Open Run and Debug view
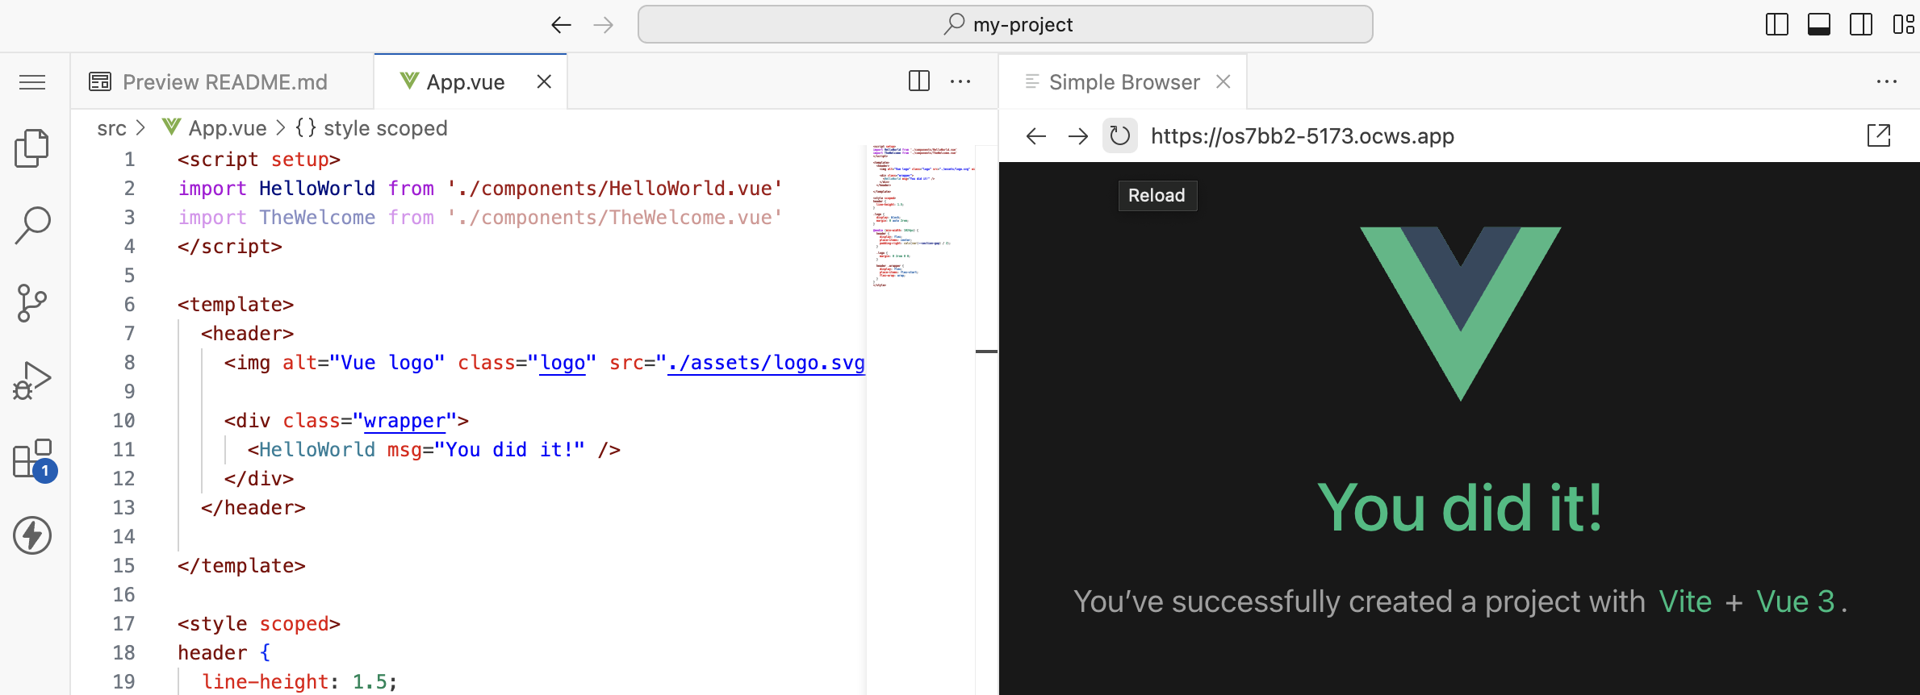The image size is (1920, 695). (x=32, y=381)
